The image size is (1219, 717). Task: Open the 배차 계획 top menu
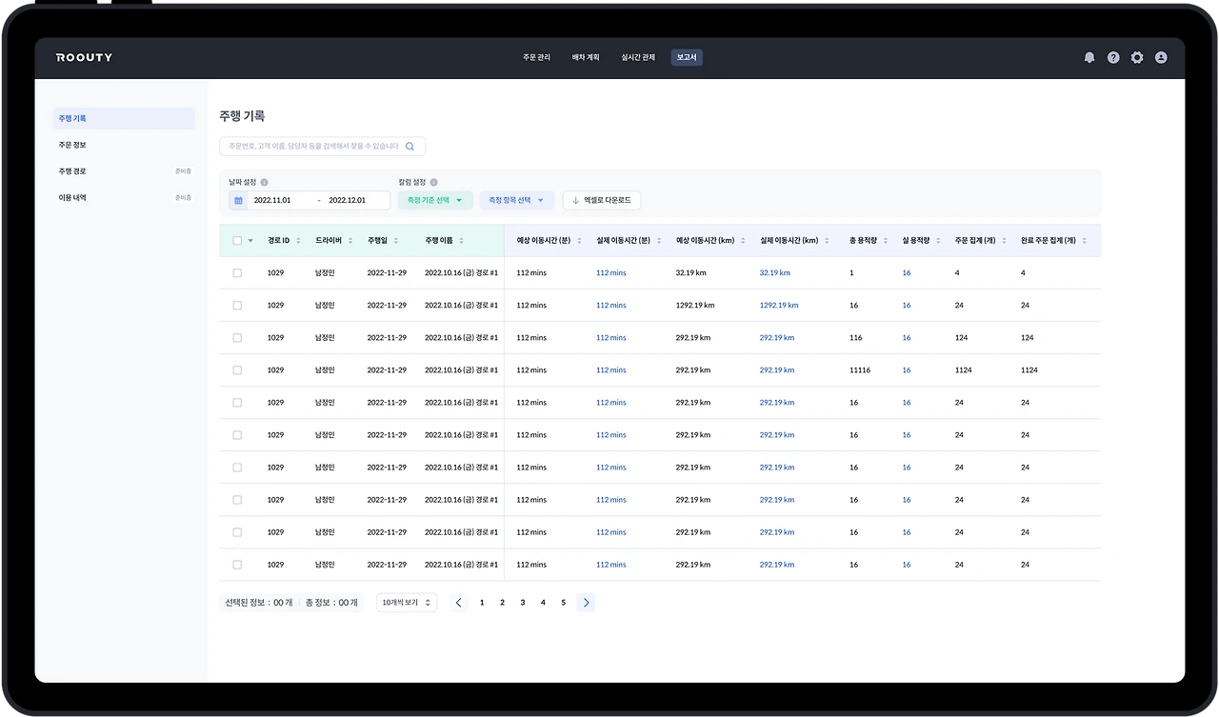586,57
